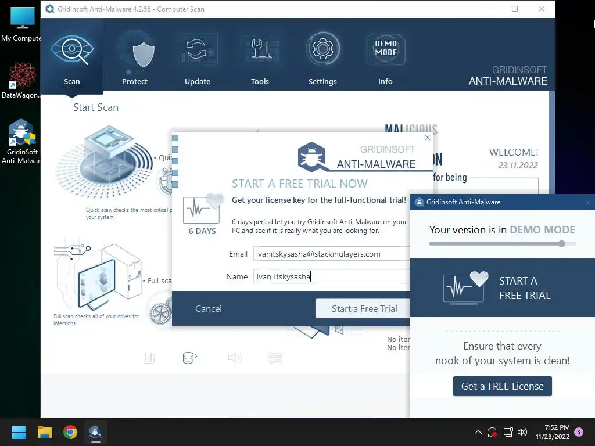Viewport: 595px width, 446px height.
Task: Click GridinSoft Anti-Malware desktop shortcut
Action: (21, 142)
